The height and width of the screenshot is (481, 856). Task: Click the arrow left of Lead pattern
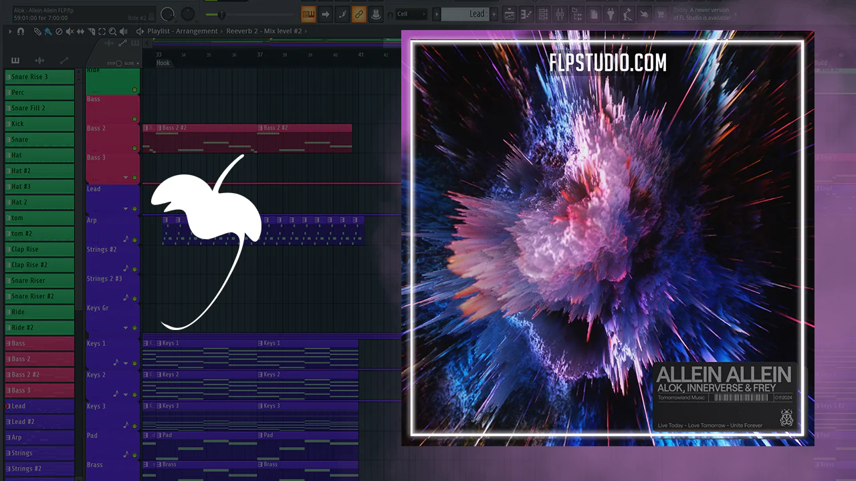(437, 13)
